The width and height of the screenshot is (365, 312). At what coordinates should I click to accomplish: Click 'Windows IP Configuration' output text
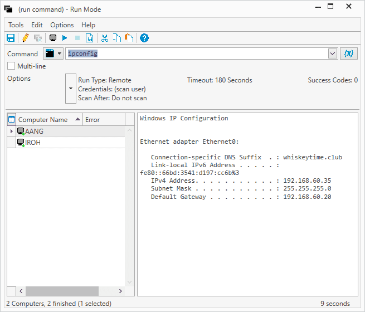(184, 118)
